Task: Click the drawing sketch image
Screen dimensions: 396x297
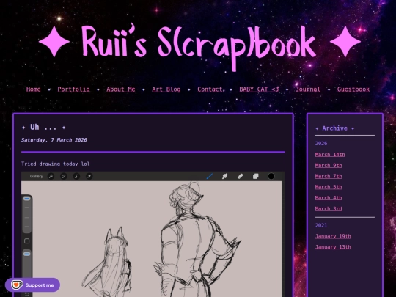Action: coord(153,234)
